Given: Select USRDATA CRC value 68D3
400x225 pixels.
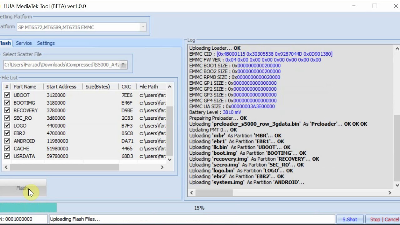Looking at the screenshot, I should (x=127, y=156).
